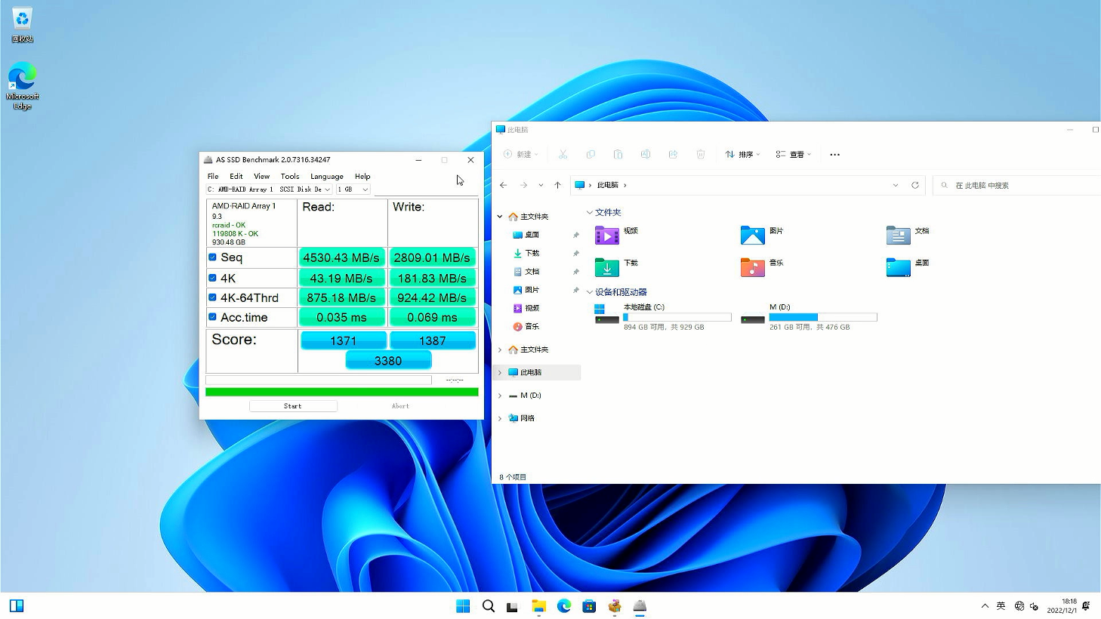Click in the 在此电脑中搜索 search field
The width and height of the screenshot is (1101, 619).
tap(1018, 185)
